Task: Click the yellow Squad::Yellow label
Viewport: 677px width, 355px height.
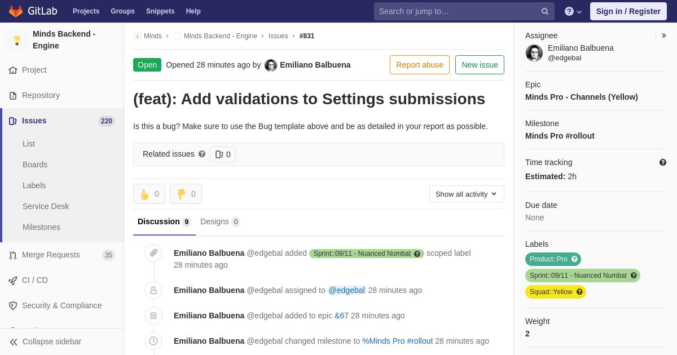Action: click(556, 292)
